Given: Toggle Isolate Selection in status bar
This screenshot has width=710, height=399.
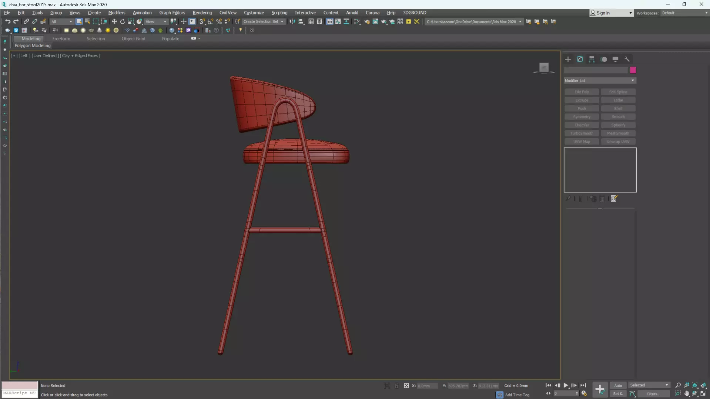Looking at the screenshot, I should click(387, 386).
